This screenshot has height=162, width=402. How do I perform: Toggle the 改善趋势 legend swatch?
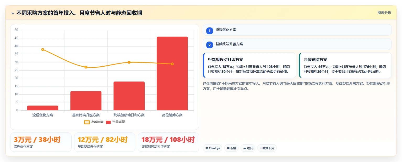point(87,122)
